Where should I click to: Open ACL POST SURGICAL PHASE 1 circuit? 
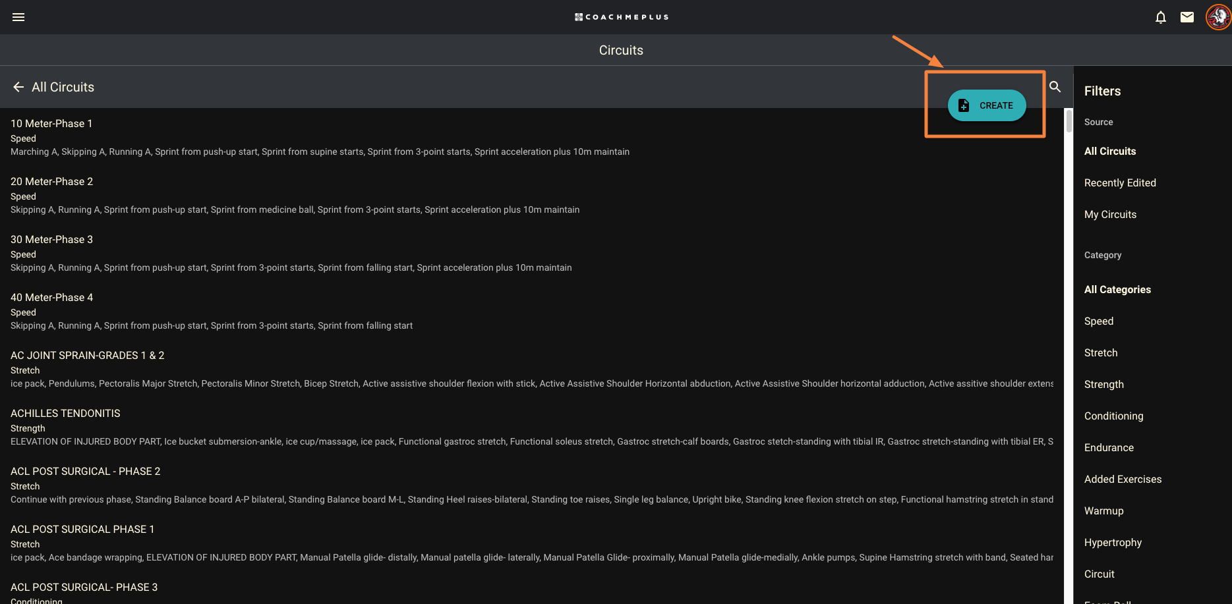532,543
